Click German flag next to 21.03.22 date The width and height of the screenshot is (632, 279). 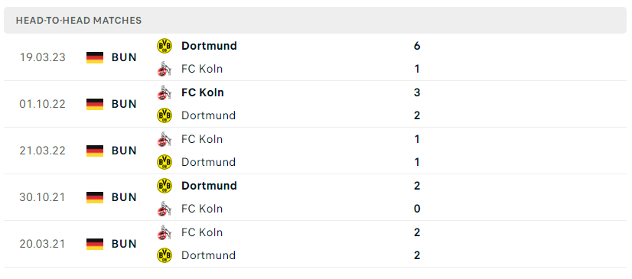pos(95,151)
